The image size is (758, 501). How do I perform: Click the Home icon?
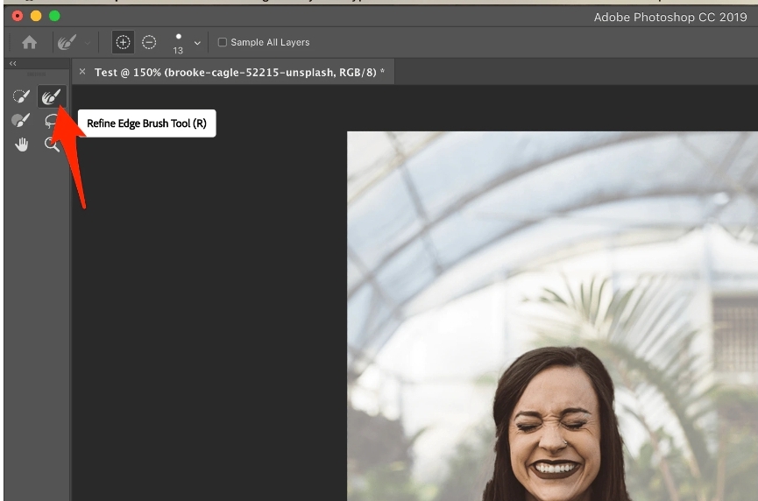[30, 43]
